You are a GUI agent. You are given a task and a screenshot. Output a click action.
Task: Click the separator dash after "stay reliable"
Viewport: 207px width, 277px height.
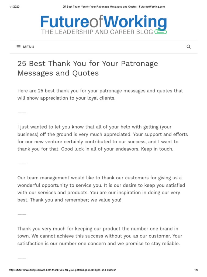(22, 258)
